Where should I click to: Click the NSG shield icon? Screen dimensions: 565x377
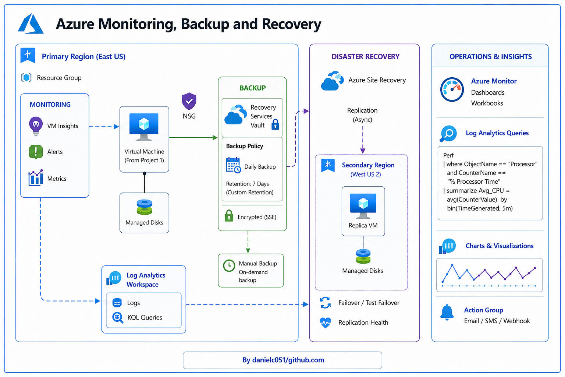(189, 101)
